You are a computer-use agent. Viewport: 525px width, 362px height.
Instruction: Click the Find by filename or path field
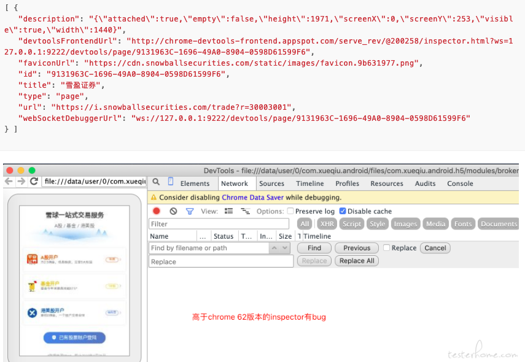(209, 248)
